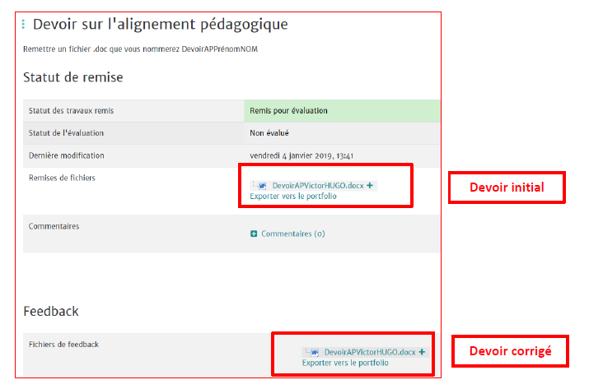Screen dimensions: 589x389
Task: Open the Commentaires (0) link
Action: (292, 234)
